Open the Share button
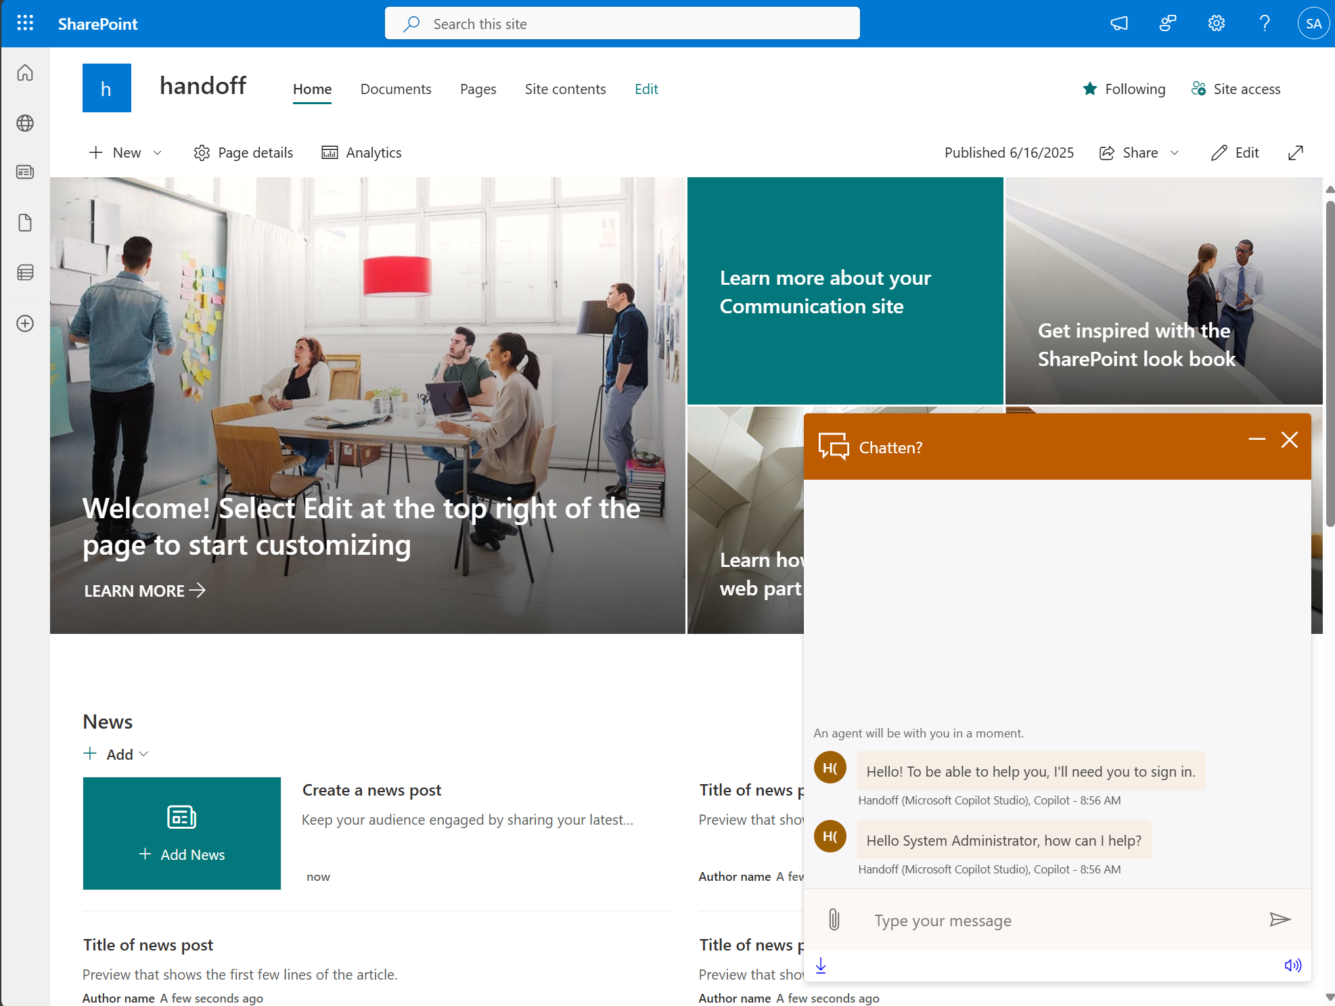Viewport: 1335px width, 1006px height. (1129, 153)
